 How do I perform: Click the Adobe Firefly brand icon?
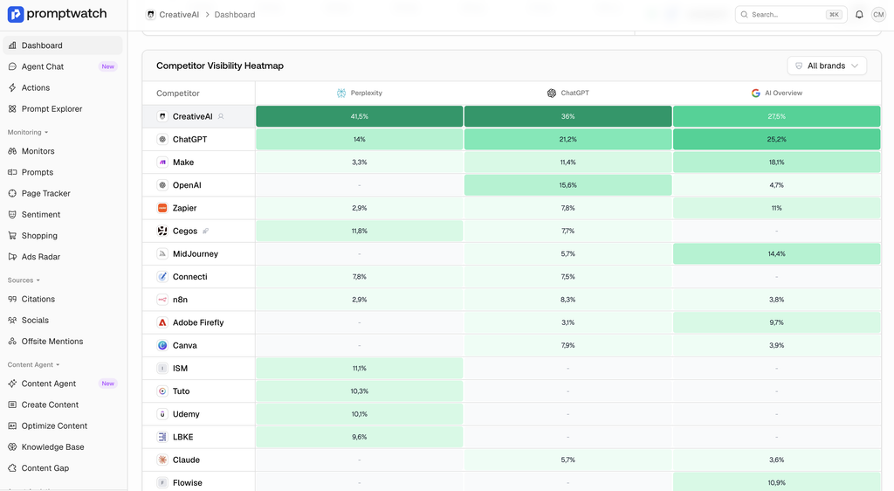[162, 322]
